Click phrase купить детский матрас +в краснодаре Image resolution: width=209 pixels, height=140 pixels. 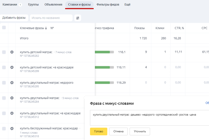[x=47, y=67]
